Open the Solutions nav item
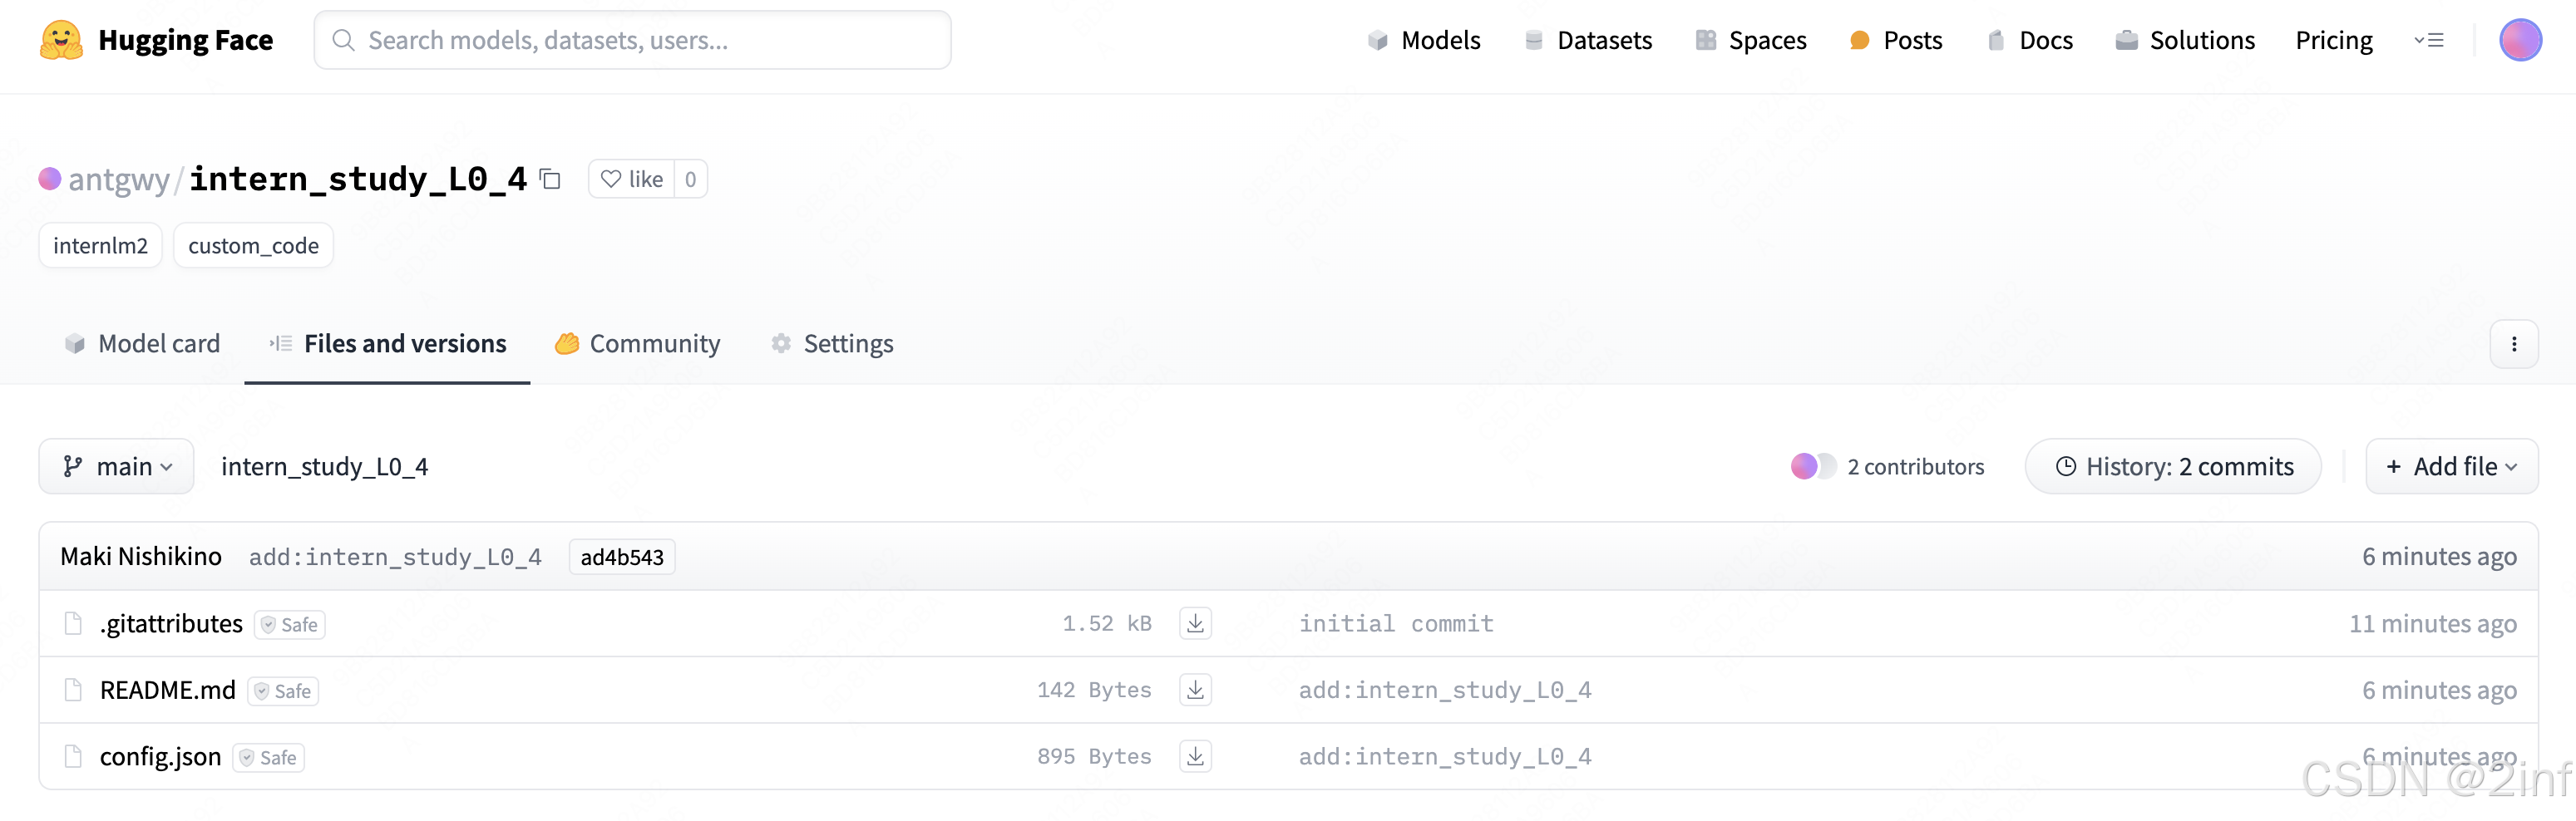 coord(2185,40)
